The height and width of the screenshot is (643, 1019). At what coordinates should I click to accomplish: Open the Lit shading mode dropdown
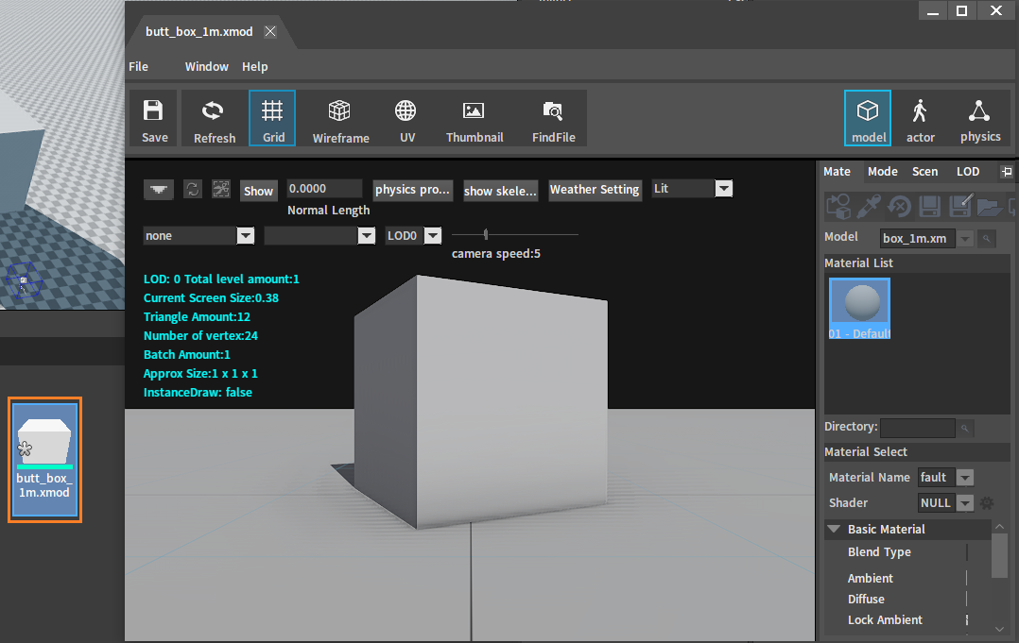click(723, 189)
